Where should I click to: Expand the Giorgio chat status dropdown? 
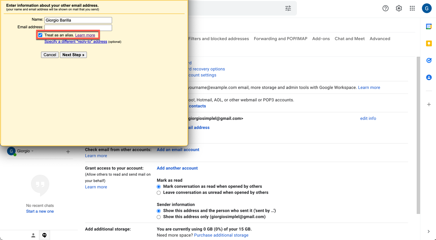pyautogui.click(x=32, y=151)
